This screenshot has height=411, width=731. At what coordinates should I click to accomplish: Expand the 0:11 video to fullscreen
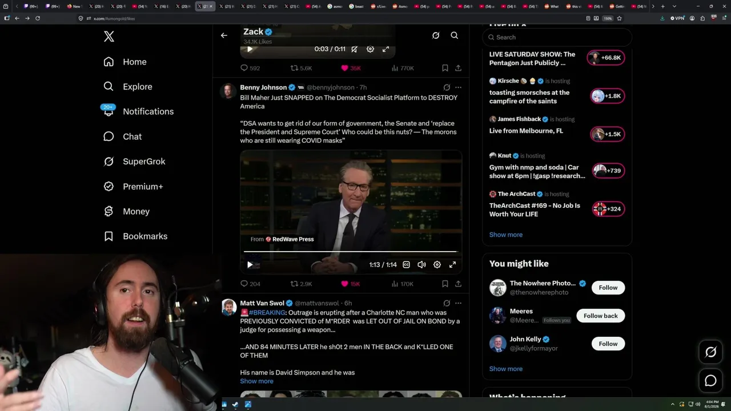pyautogui.click(x=385, y=49)
